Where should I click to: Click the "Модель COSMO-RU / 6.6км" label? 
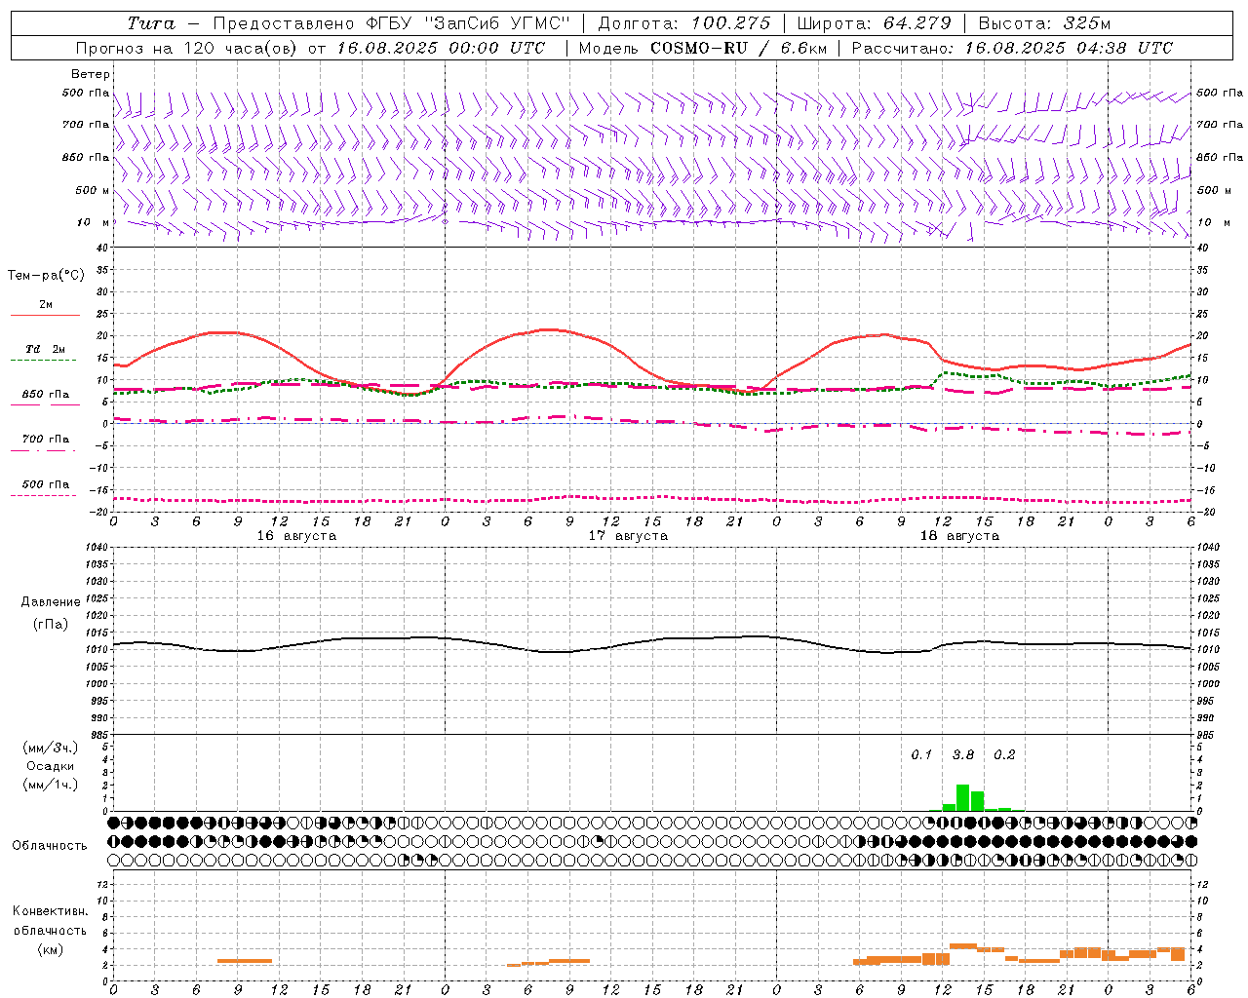click(702, 48)
